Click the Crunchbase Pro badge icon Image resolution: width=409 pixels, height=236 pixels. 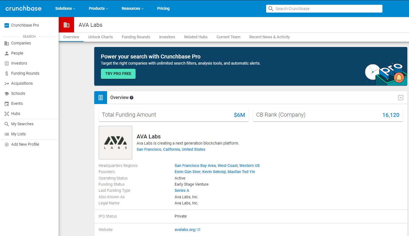pos(7,25)
